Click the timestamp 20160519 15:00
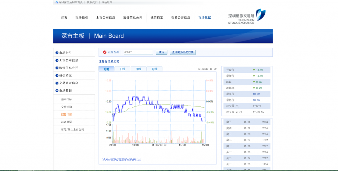 tap(207, 69)
